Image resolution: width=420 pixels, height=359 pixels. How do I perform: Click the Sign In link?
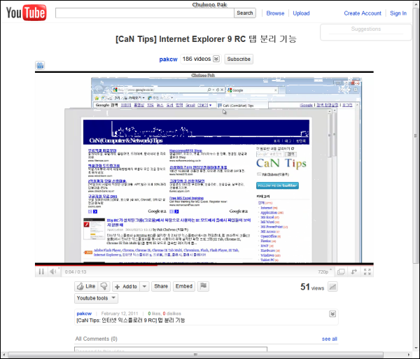398,13
